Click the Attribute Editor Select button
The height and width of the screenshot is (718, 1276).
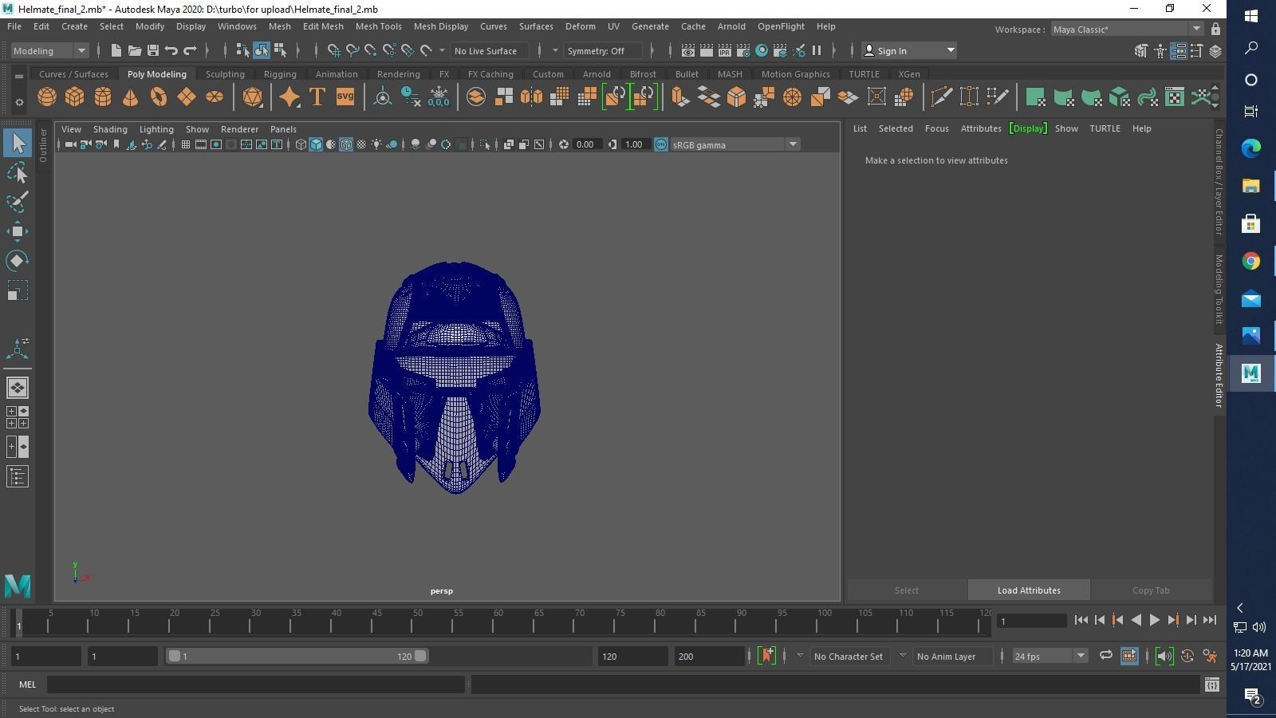906,590
